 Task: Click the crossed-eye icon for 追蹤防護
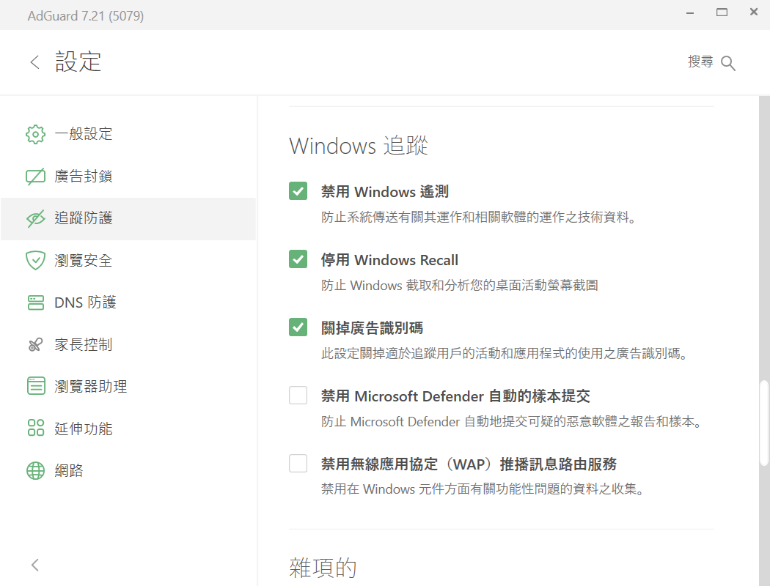tap(35, 219)
